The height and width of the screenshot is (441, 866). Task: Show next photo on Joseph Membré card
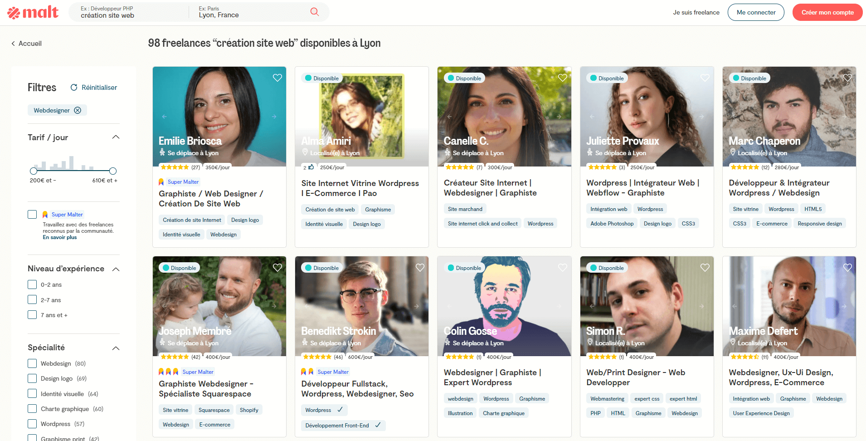tap(274, 306)
